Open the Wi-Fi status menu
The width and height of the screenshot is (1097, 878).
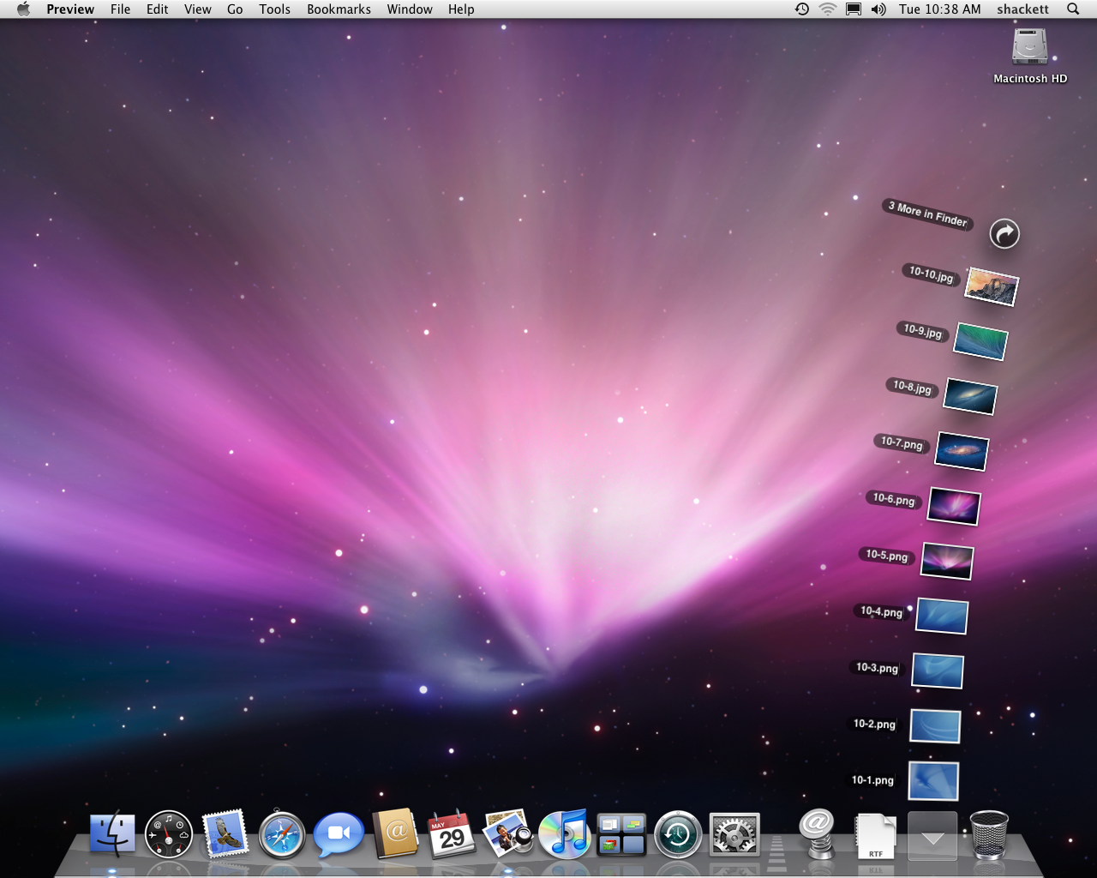pos(827,9)
